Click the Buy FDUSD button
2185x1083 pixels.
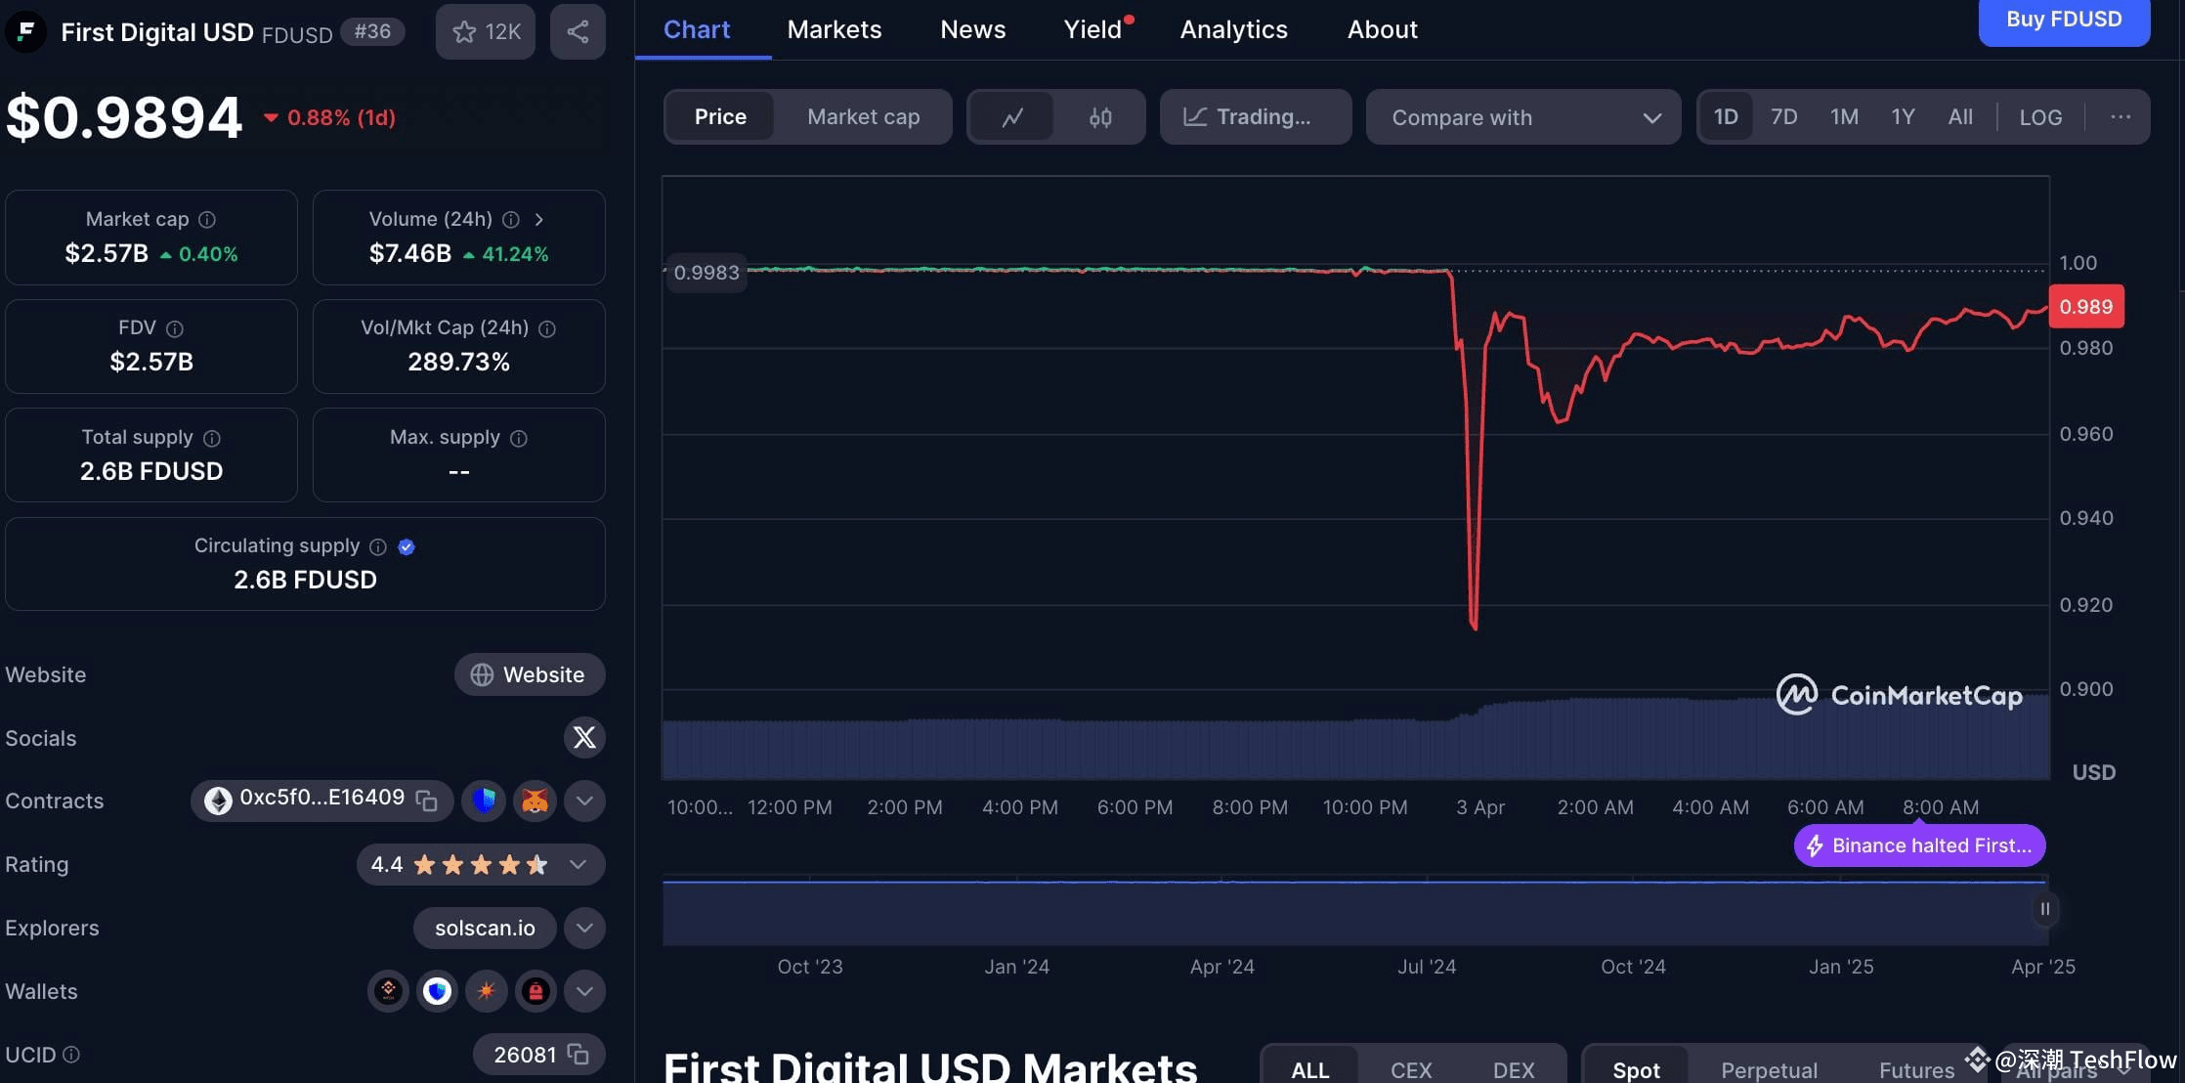(2063, 19)
